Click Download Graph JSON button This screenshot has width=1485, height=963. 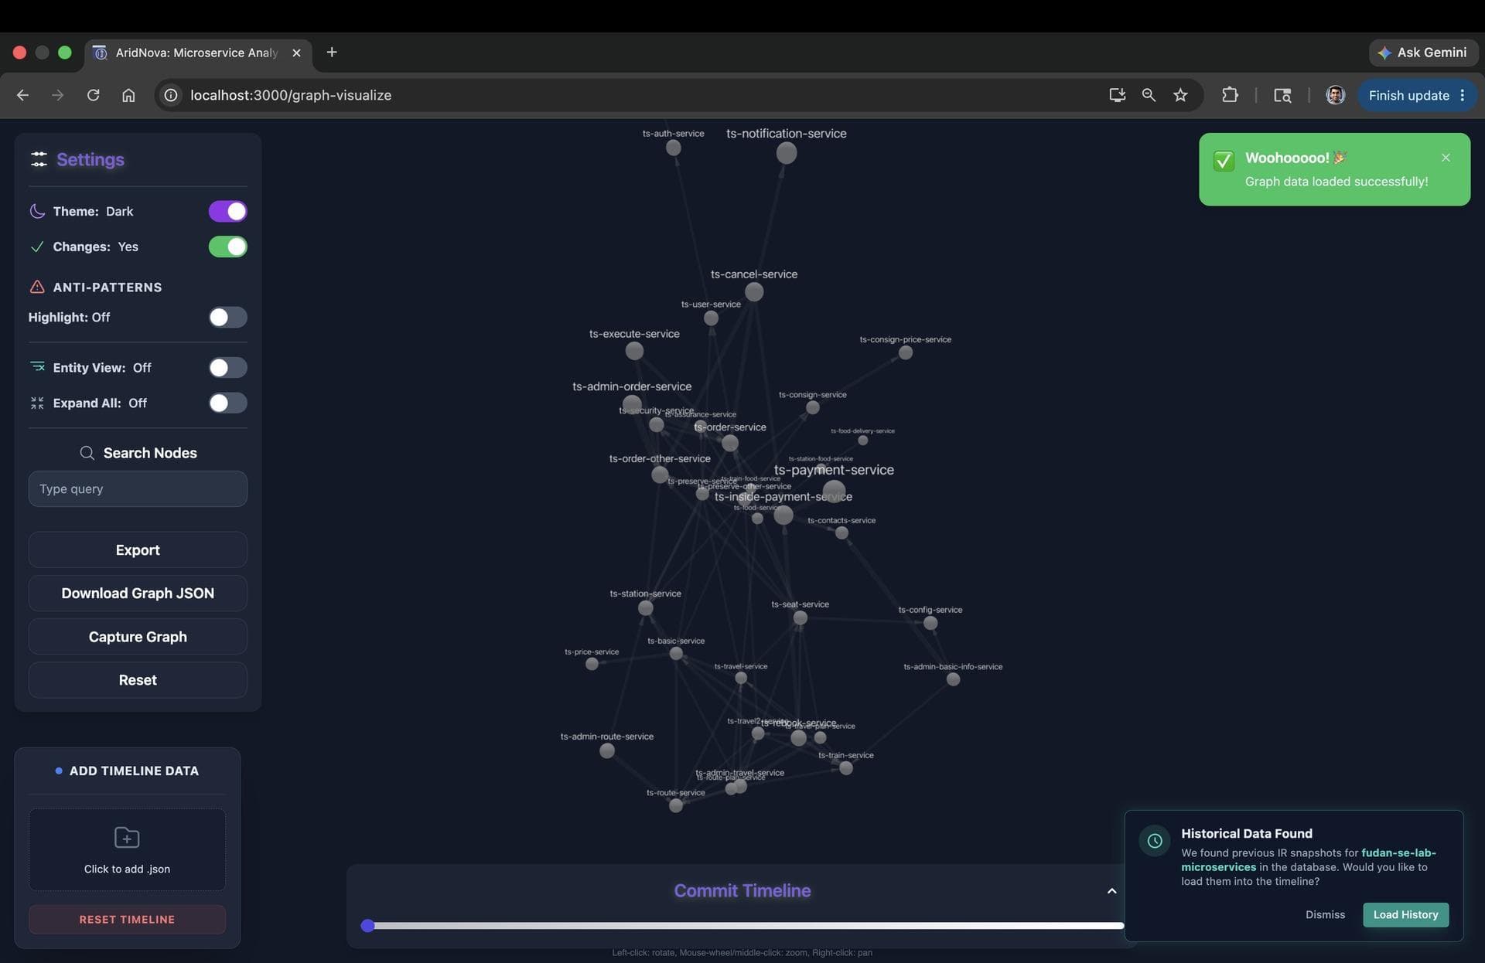coord(138,593)
